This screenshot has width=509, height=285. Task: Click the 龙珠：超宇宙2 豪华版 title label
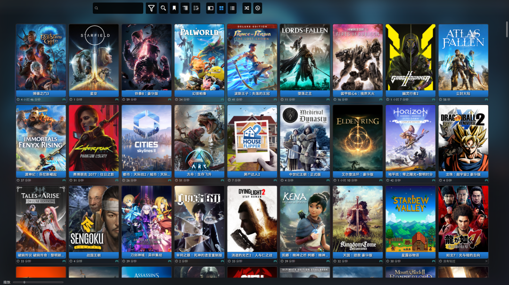(x=463, y=174)
